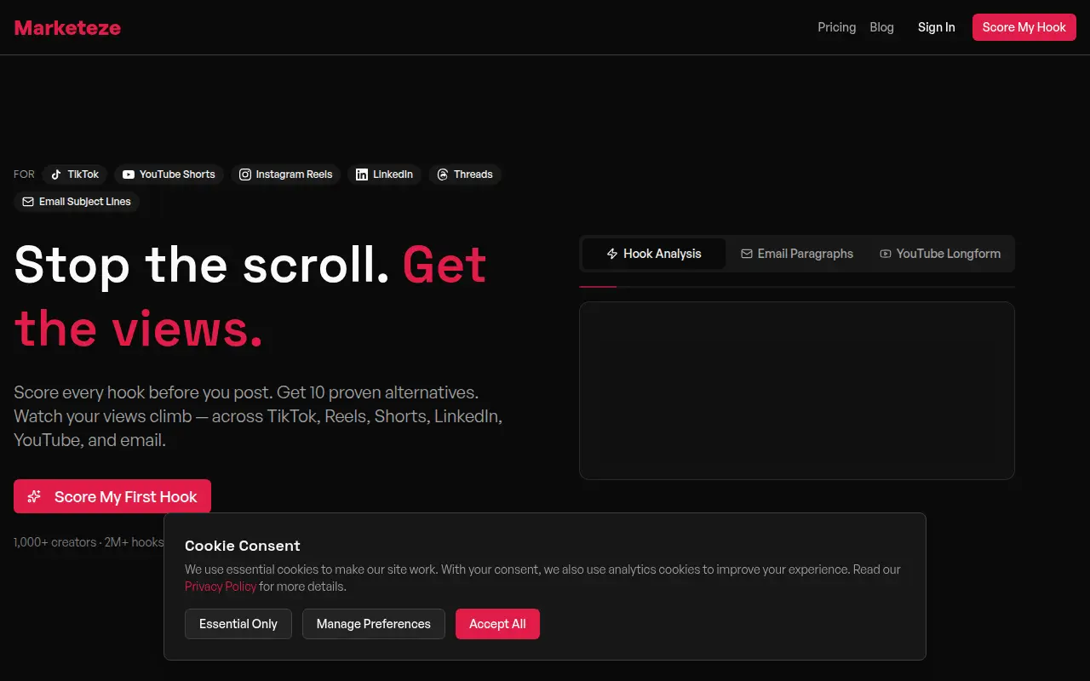Select the Email Subject Lines chip label
1090x681 pixels.
coord(85,202)
